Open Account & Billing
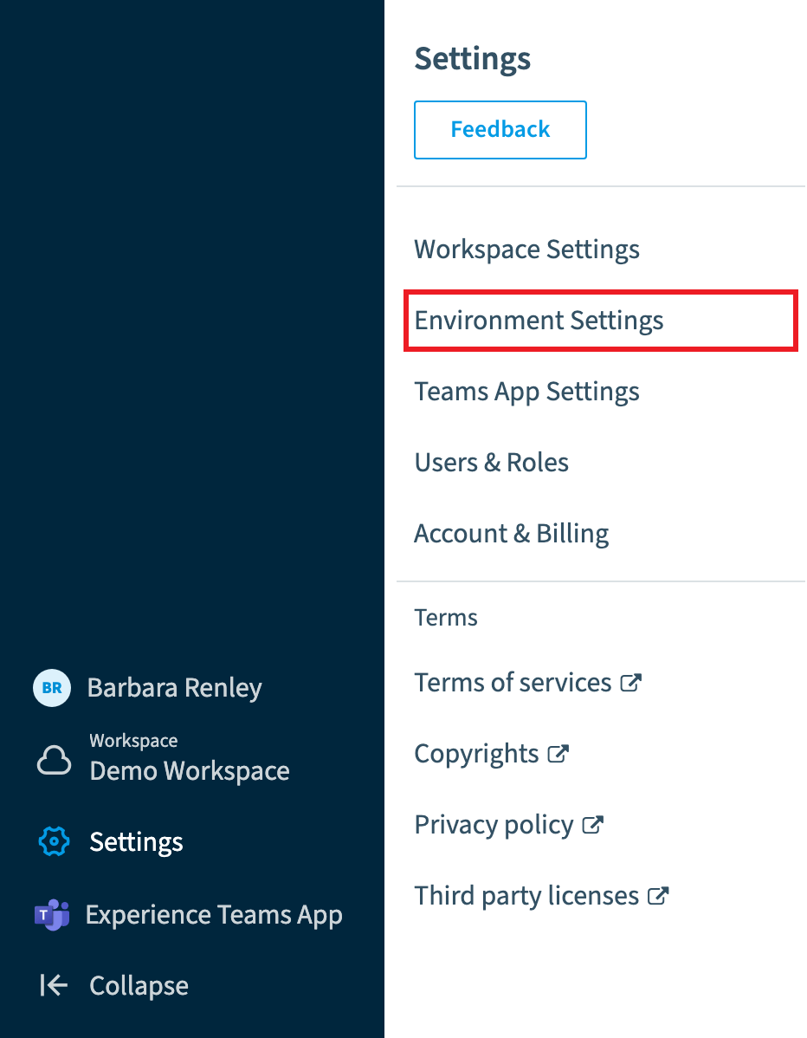The width and height of the screenshot is (807, 1038). tap(512, 534)
